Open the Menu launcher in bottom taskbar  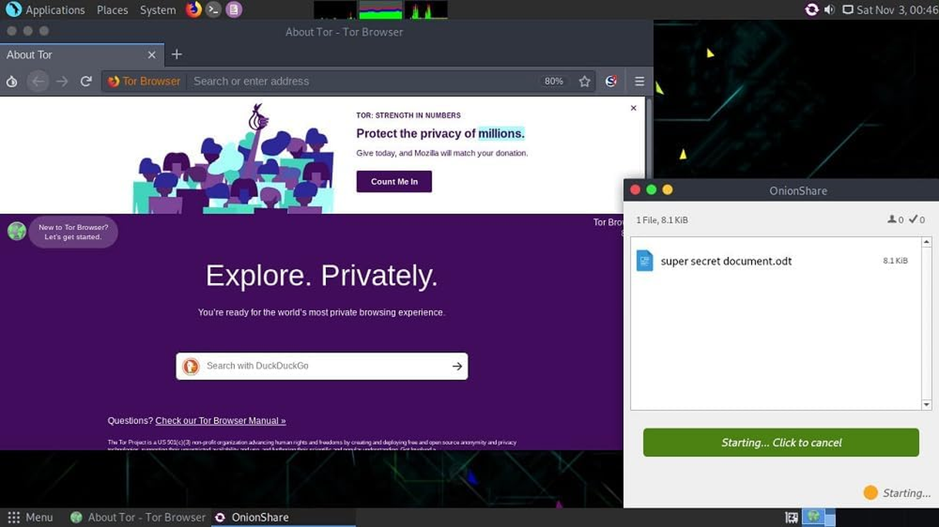(x=30, y=517)
